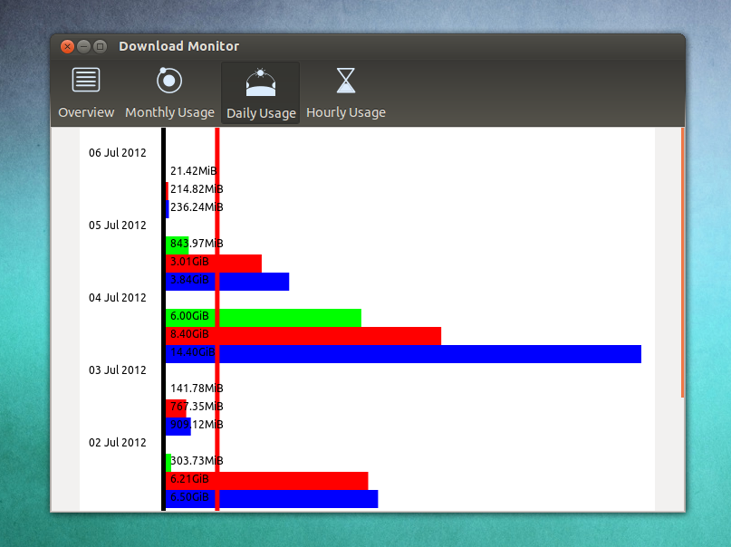This screenshot has width=731, height=547.
Task: Switch to the Daily Usage tab label
Action: 261,113
